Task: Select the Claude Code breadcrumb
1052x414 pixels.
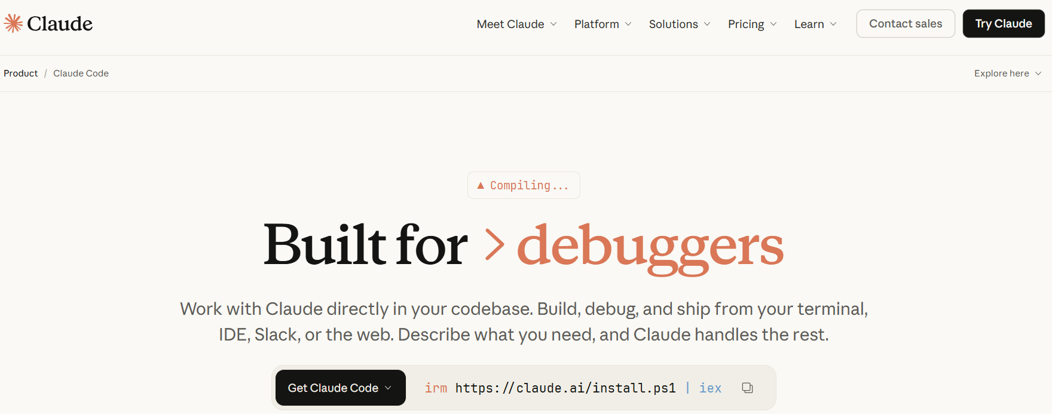Action: click(81, 73)
